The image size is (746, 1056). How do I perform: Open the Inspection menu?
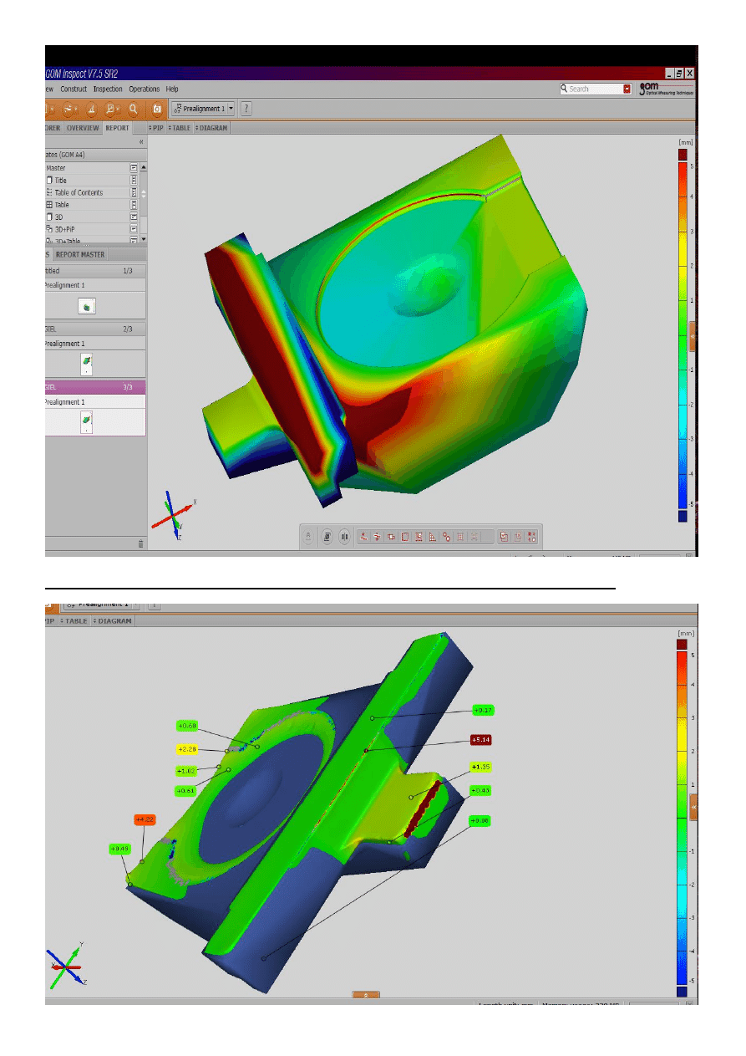(108, 89)
